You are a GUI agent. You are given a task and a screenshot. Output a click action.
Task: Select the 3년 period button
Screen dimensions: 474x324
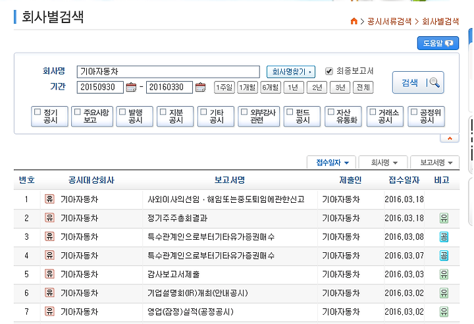(340, 88)
